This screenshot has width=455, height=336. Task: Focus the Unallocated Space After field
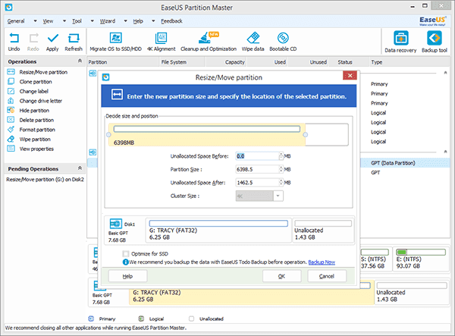257,183
